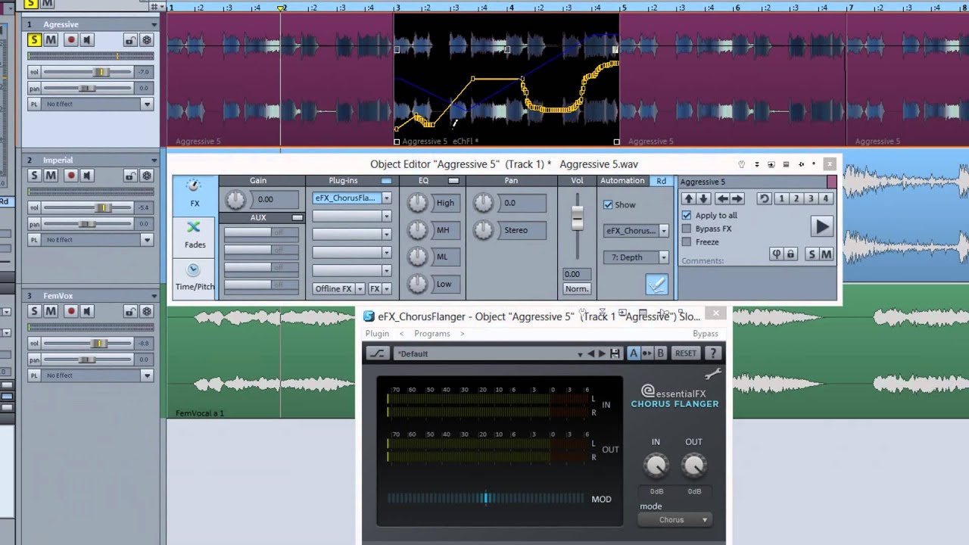The height and width of the screenshot is (545, 969).
Task: Click the undo circular arrow in Object Editor
Action: coord(764,198)
